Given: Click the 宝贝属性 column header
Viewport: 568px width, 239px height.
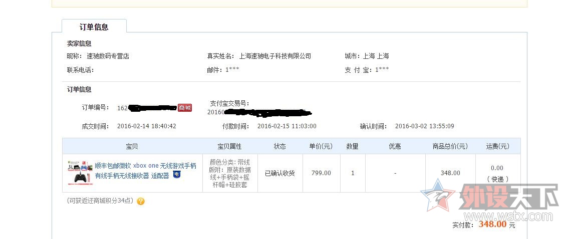Looking at the screenshot, I should point(230,146).
